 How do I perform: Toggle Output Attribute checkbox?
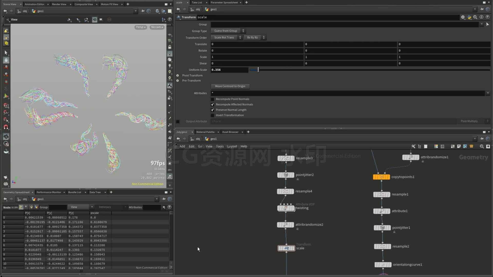coord(178,122)
